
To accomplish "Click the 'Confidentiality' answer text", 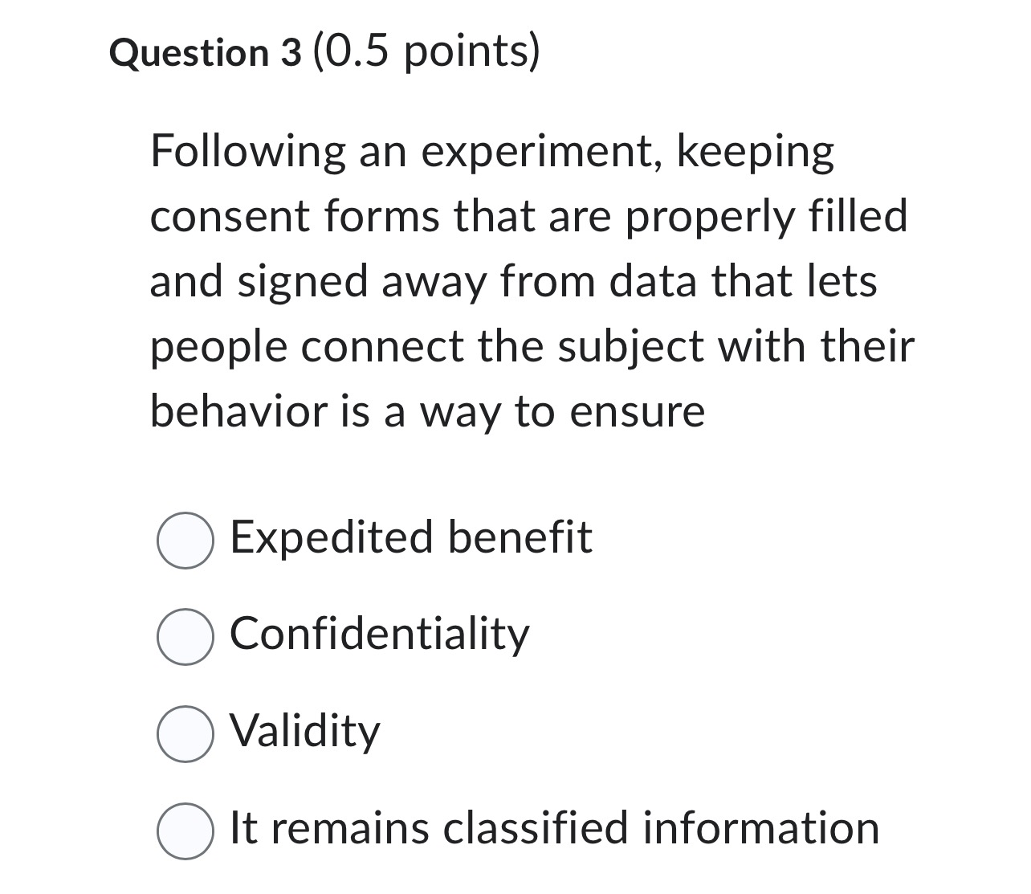I will [378, 635].
